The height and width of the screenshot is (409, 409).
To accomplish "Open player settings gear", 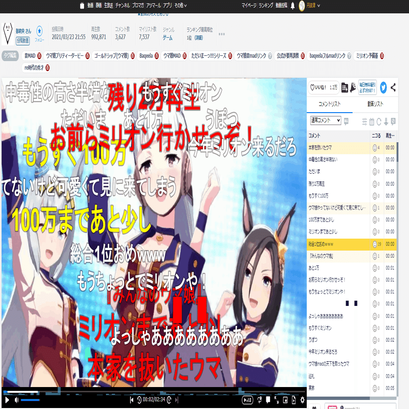I will (x=302, y=399).
